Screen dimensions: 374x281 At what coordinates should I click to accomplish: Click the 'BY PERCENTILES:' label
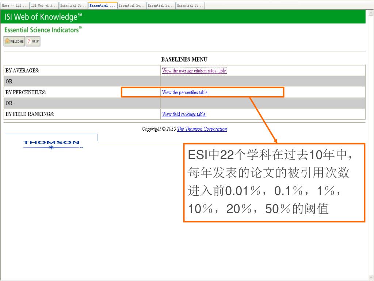26,93
